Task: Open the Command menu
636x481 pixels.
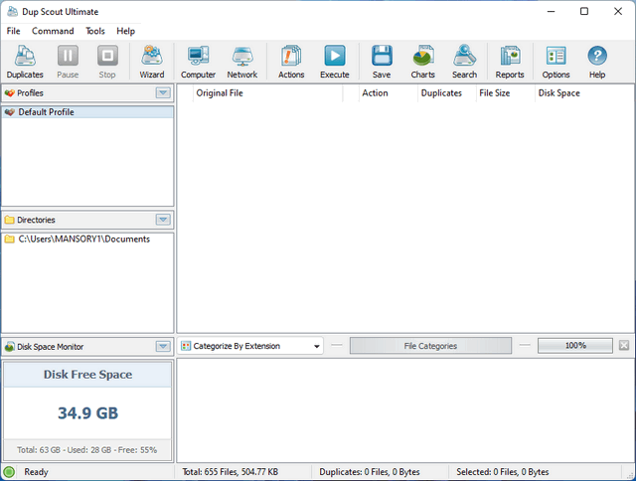Action: [53, 31]
